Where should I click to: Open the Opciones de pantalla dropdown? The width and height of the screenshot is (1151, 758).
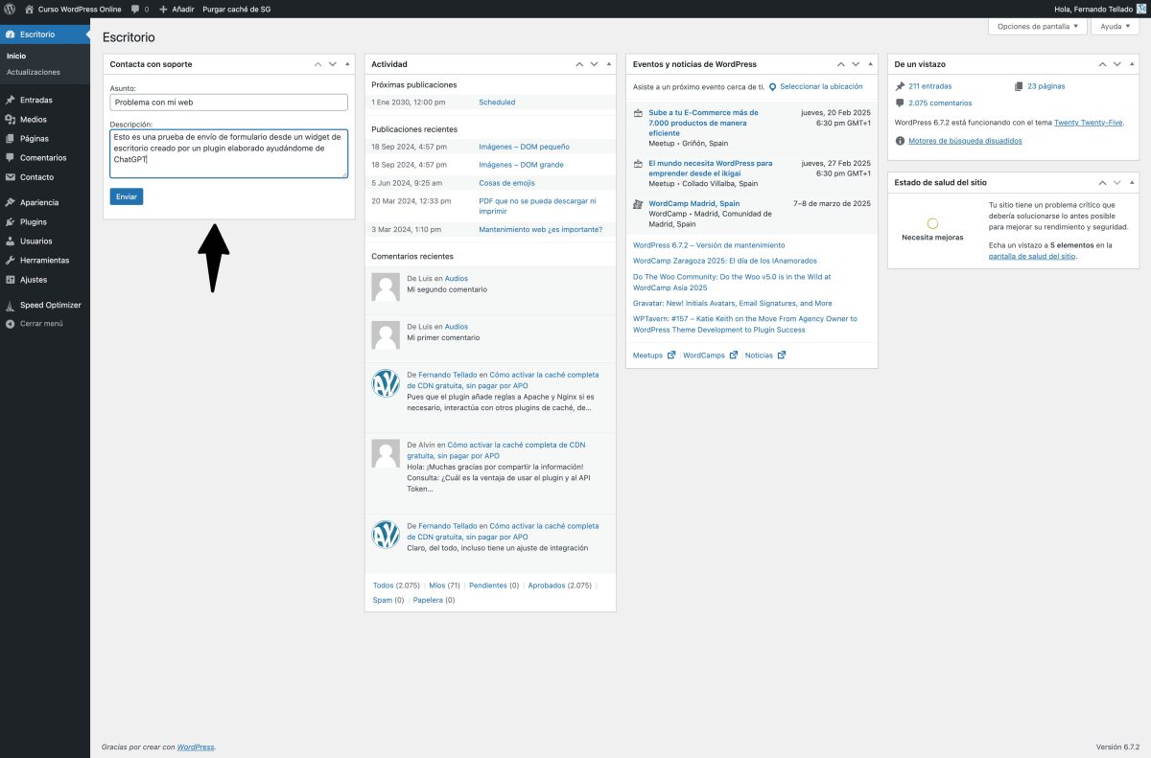click(x=1034, y=26)
